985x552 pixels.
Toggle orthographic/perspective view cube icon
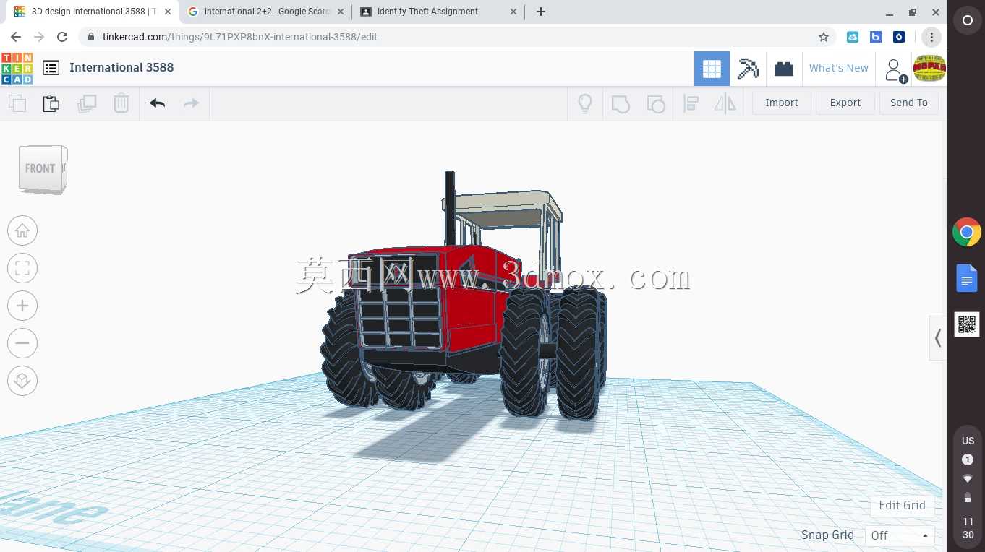point(22,381)
